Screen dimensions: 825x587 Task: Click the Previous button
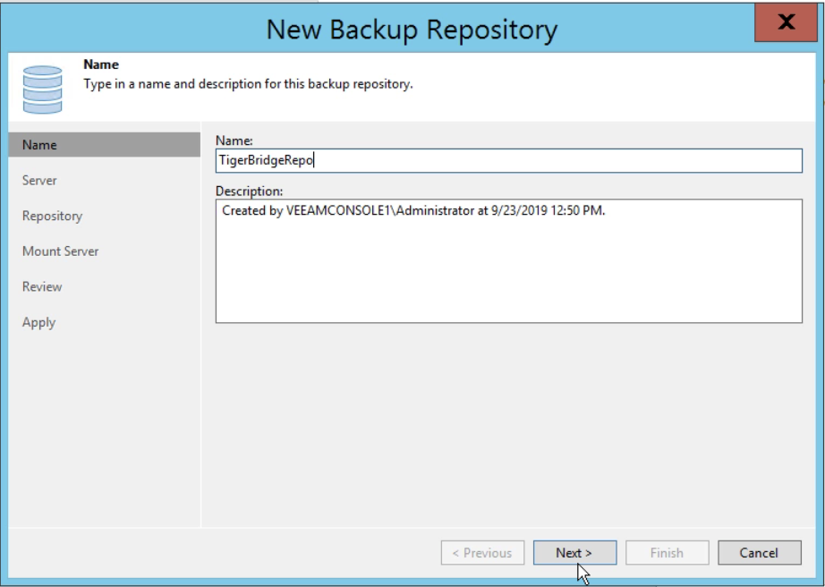[482, 553]
